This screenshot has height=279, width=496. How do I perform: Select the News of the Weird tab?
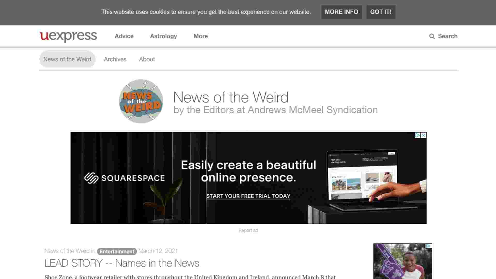67,59
